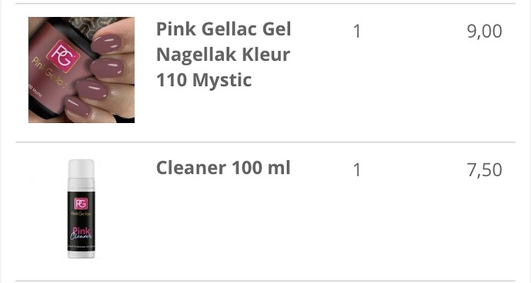Viewport: 531px width, 283px height.
Task: Click the small Pink Gellac text under the cleaner logo
Action: [x=81, y=214]
